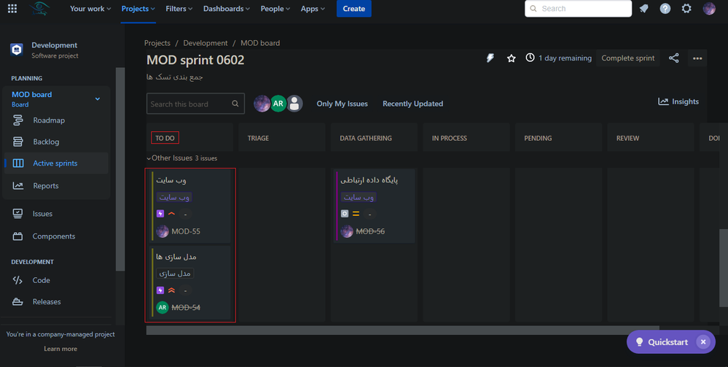Expand the MOD board switcher chevron
The width and height of the screenshot is (728, 367).
98,99
